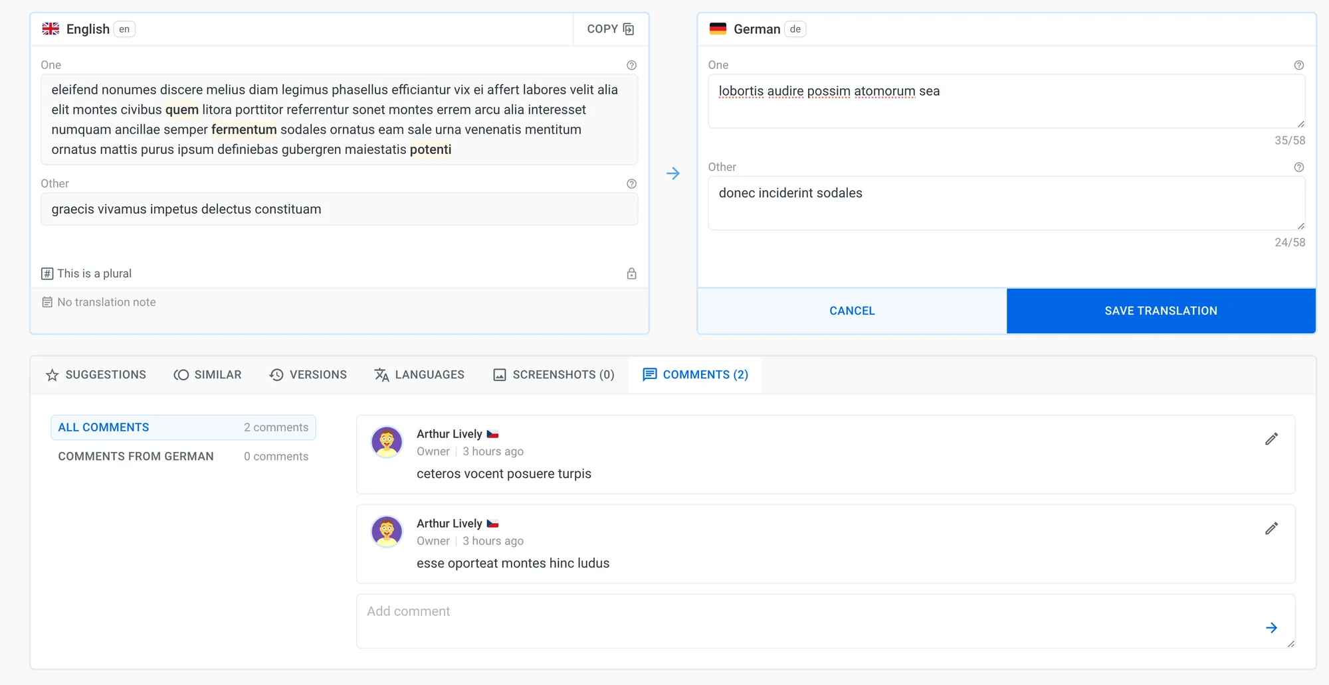
Task: Click the German 'One' translation textarea
Action: [1006, 102]
